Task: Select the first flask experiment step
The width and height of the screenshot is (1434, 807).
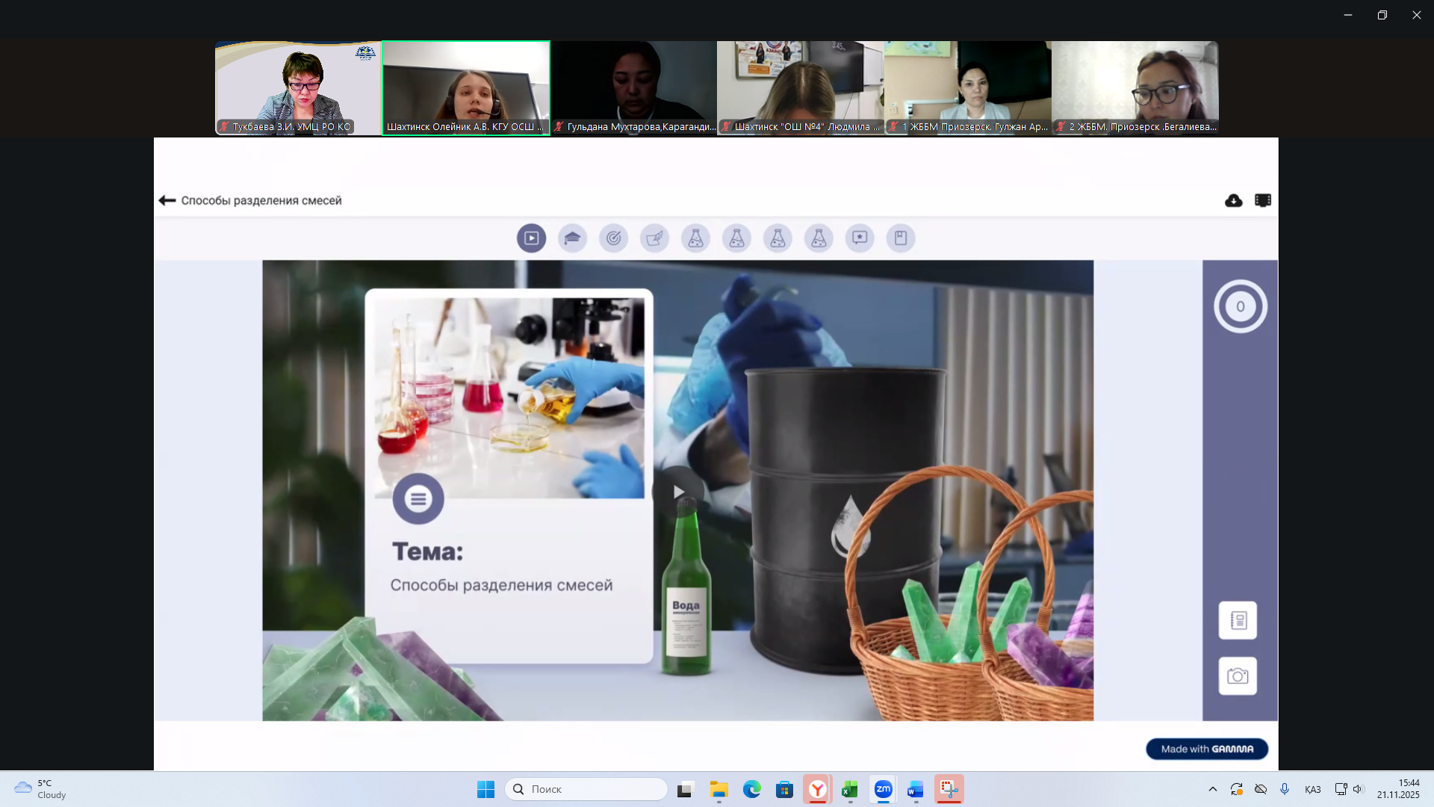Action: click(695, 238)
